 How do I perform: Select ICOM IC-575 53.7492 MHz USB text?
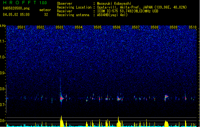click(128, 11)
